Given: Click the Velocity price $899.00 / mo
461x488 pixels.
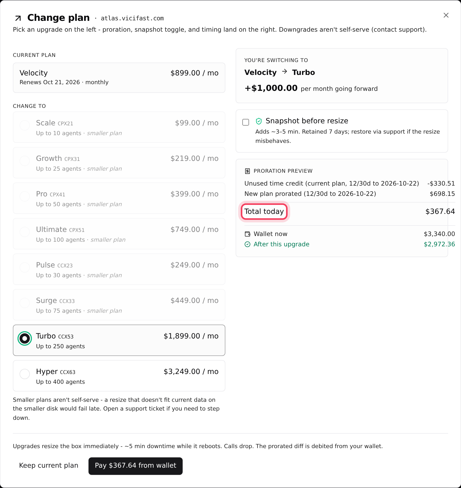Looking at the screenshot, I should (x=194, y=73).
